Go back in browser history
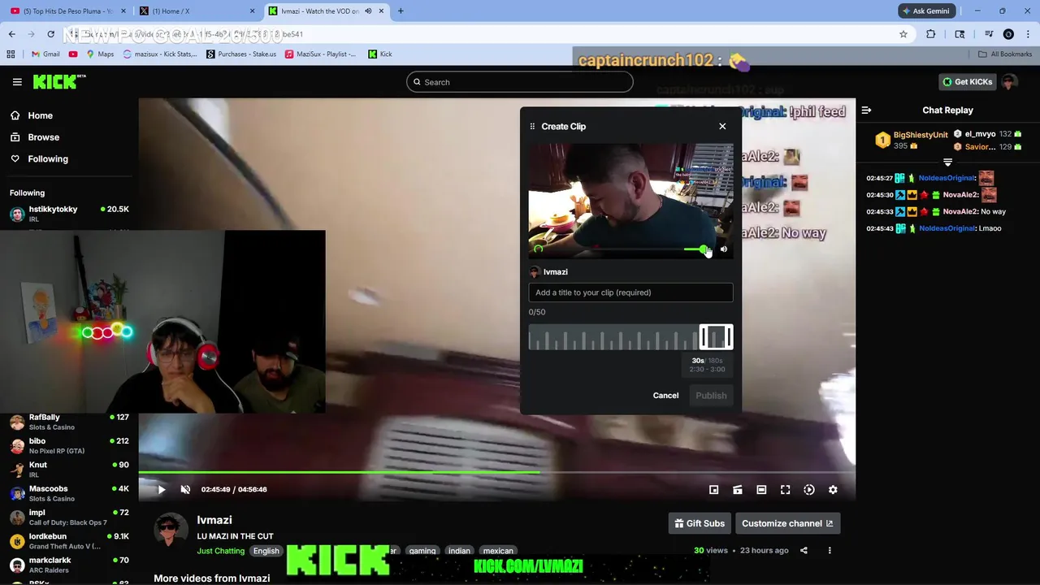The width and height of the screenshot is (1040, 585). point(11,34)
